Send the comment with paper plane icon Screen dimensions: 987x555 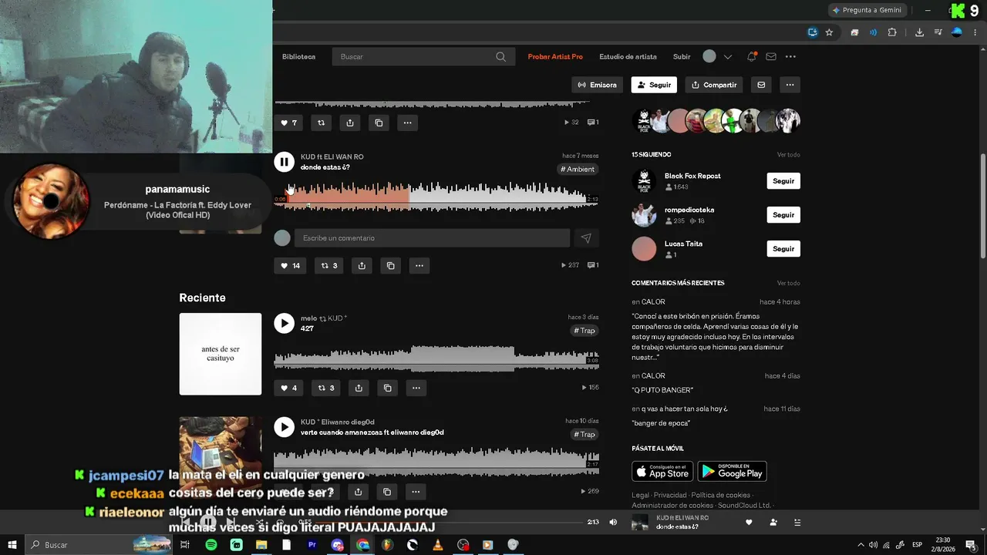click(586, 238)
